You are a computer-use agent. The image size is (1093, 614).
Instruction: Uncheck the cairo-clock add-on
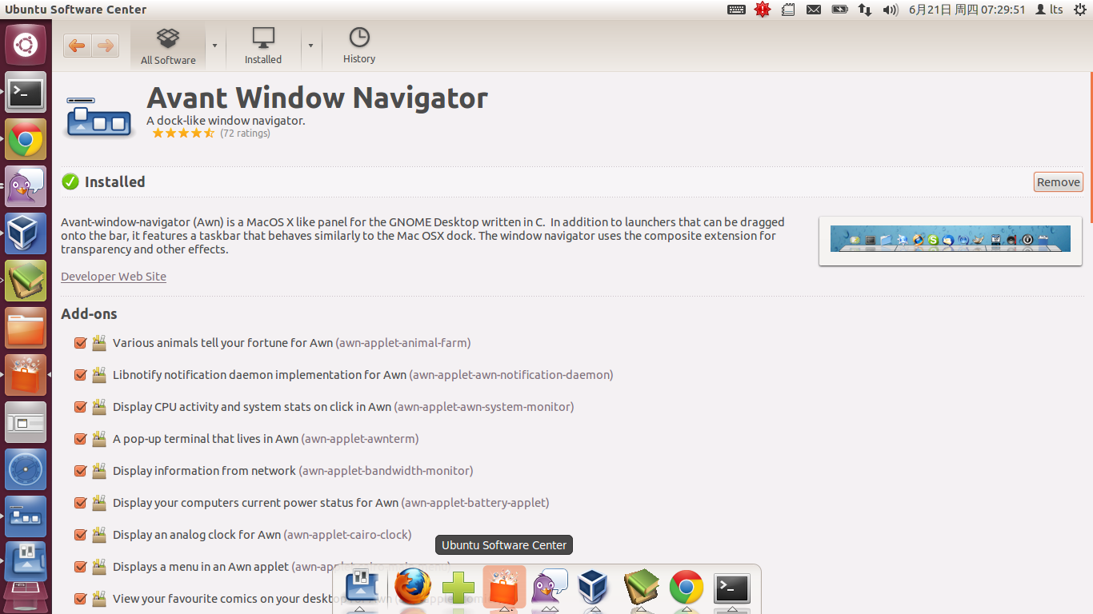[x=80, y=535]
